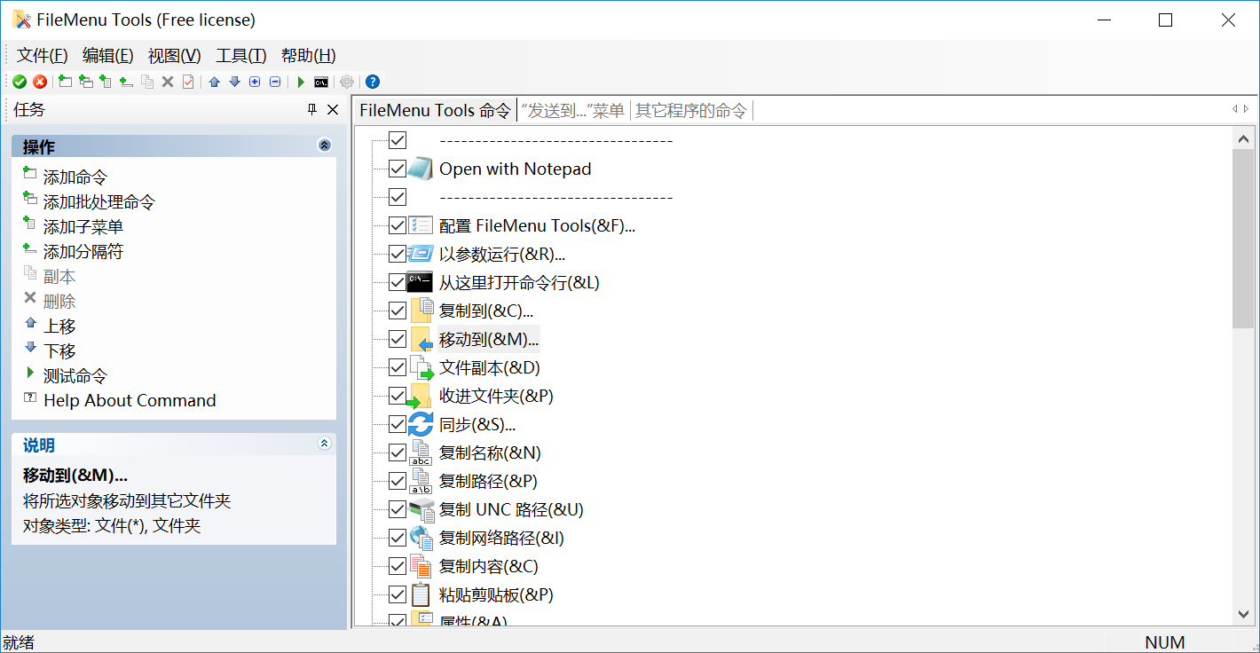The image size is (1260, 653).
Task: Close the 任务 side panel
Action: (333, 109)
